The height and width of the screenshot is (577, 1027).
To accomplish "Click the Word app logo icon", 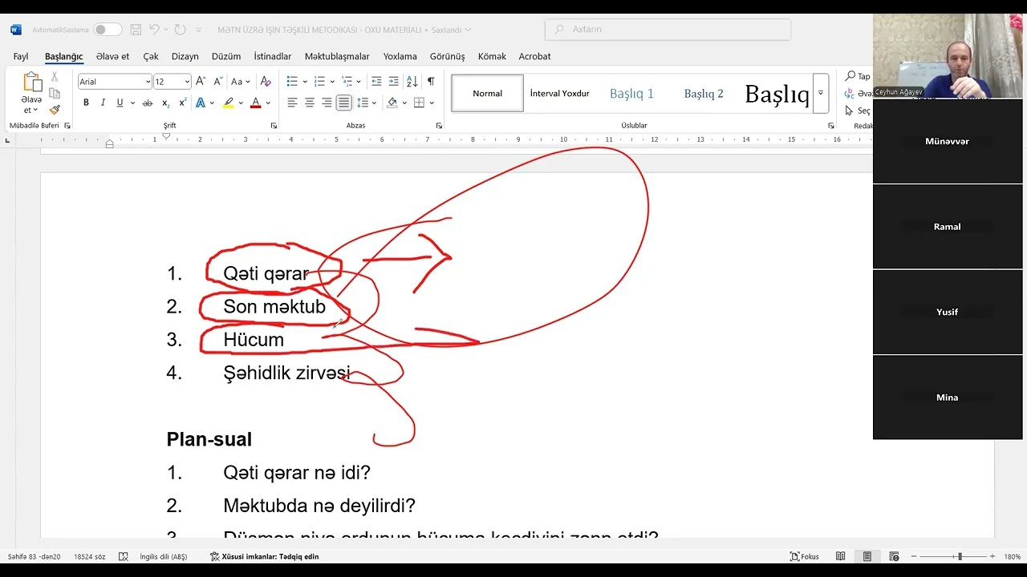I will click(16, 30).
